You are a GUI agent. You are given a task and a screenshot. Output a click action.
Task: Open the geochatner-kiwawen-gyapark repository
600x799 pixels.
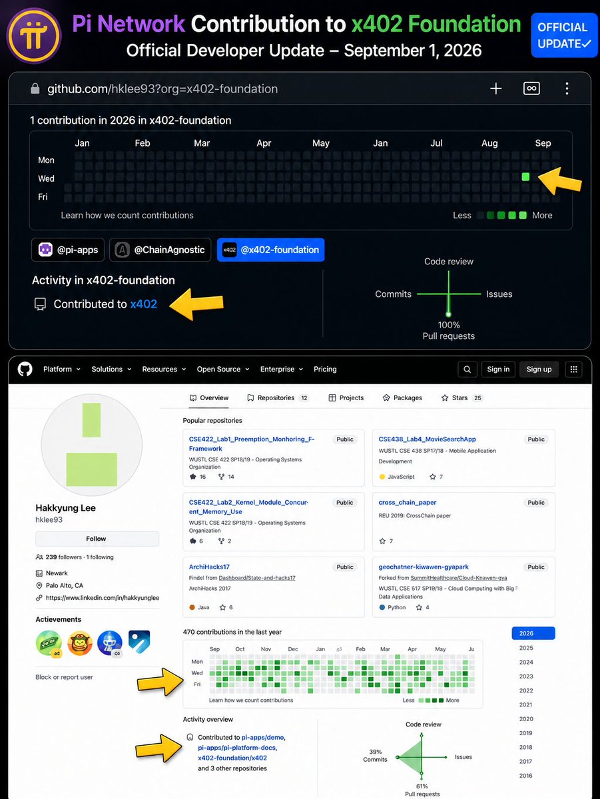pos(424,567)
